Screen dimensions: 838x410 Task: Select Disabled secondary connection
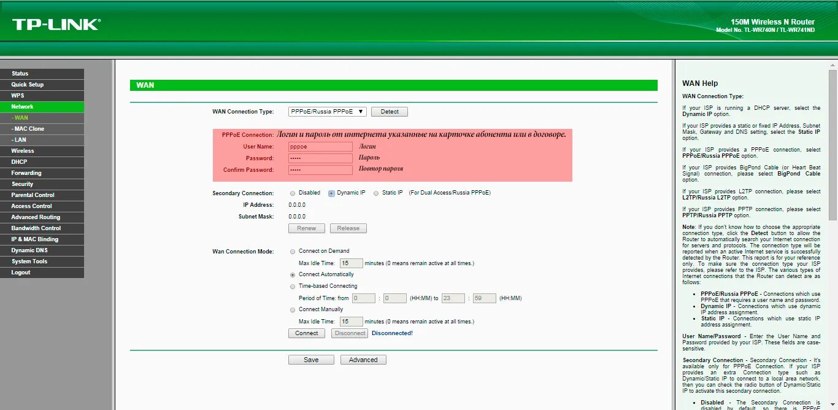click(x=293, y=193)
